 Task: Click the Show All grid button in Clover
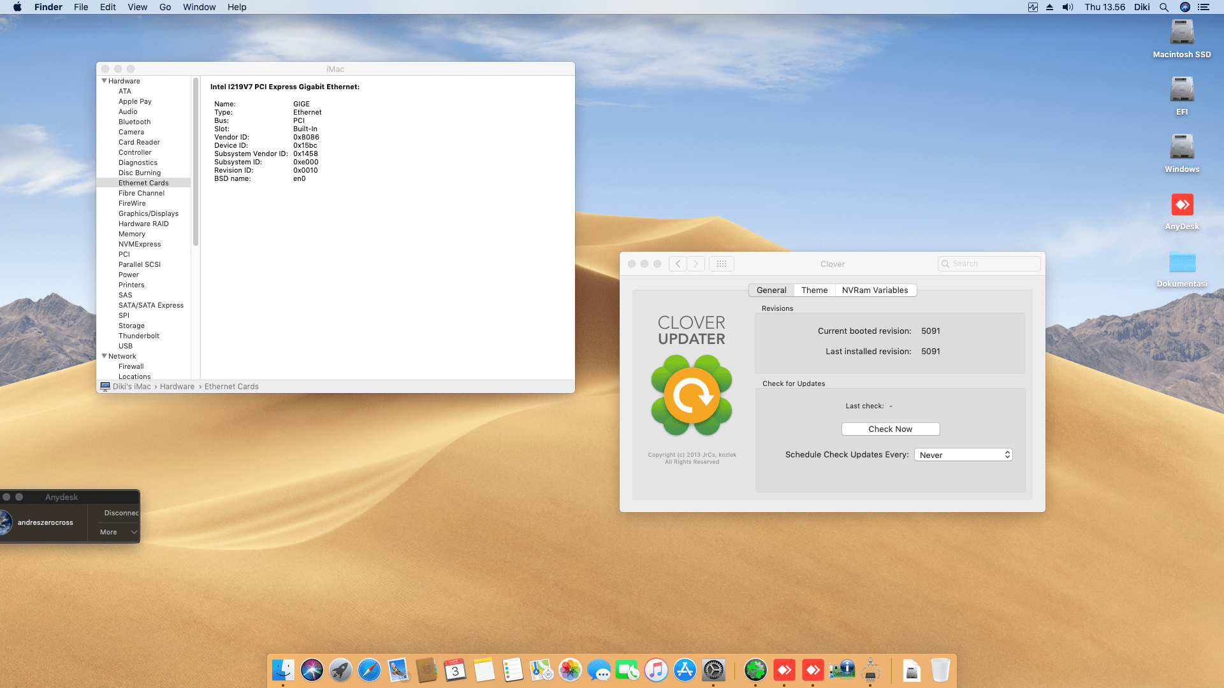[x=721, y=264]
